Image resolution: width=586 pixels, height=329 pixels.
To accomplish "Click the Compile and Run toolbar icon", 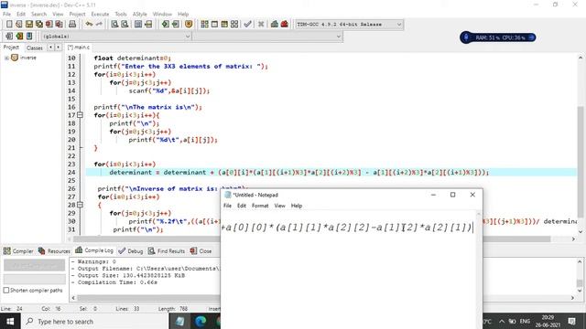I will [x=224, y=25].
